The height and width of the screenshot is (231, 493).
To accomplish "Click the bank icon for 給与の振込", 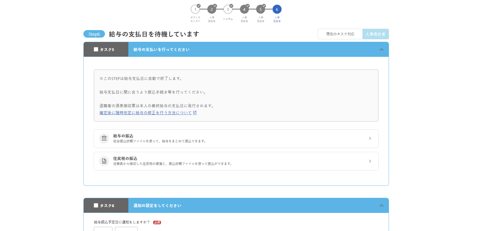I will coord(104,138).
